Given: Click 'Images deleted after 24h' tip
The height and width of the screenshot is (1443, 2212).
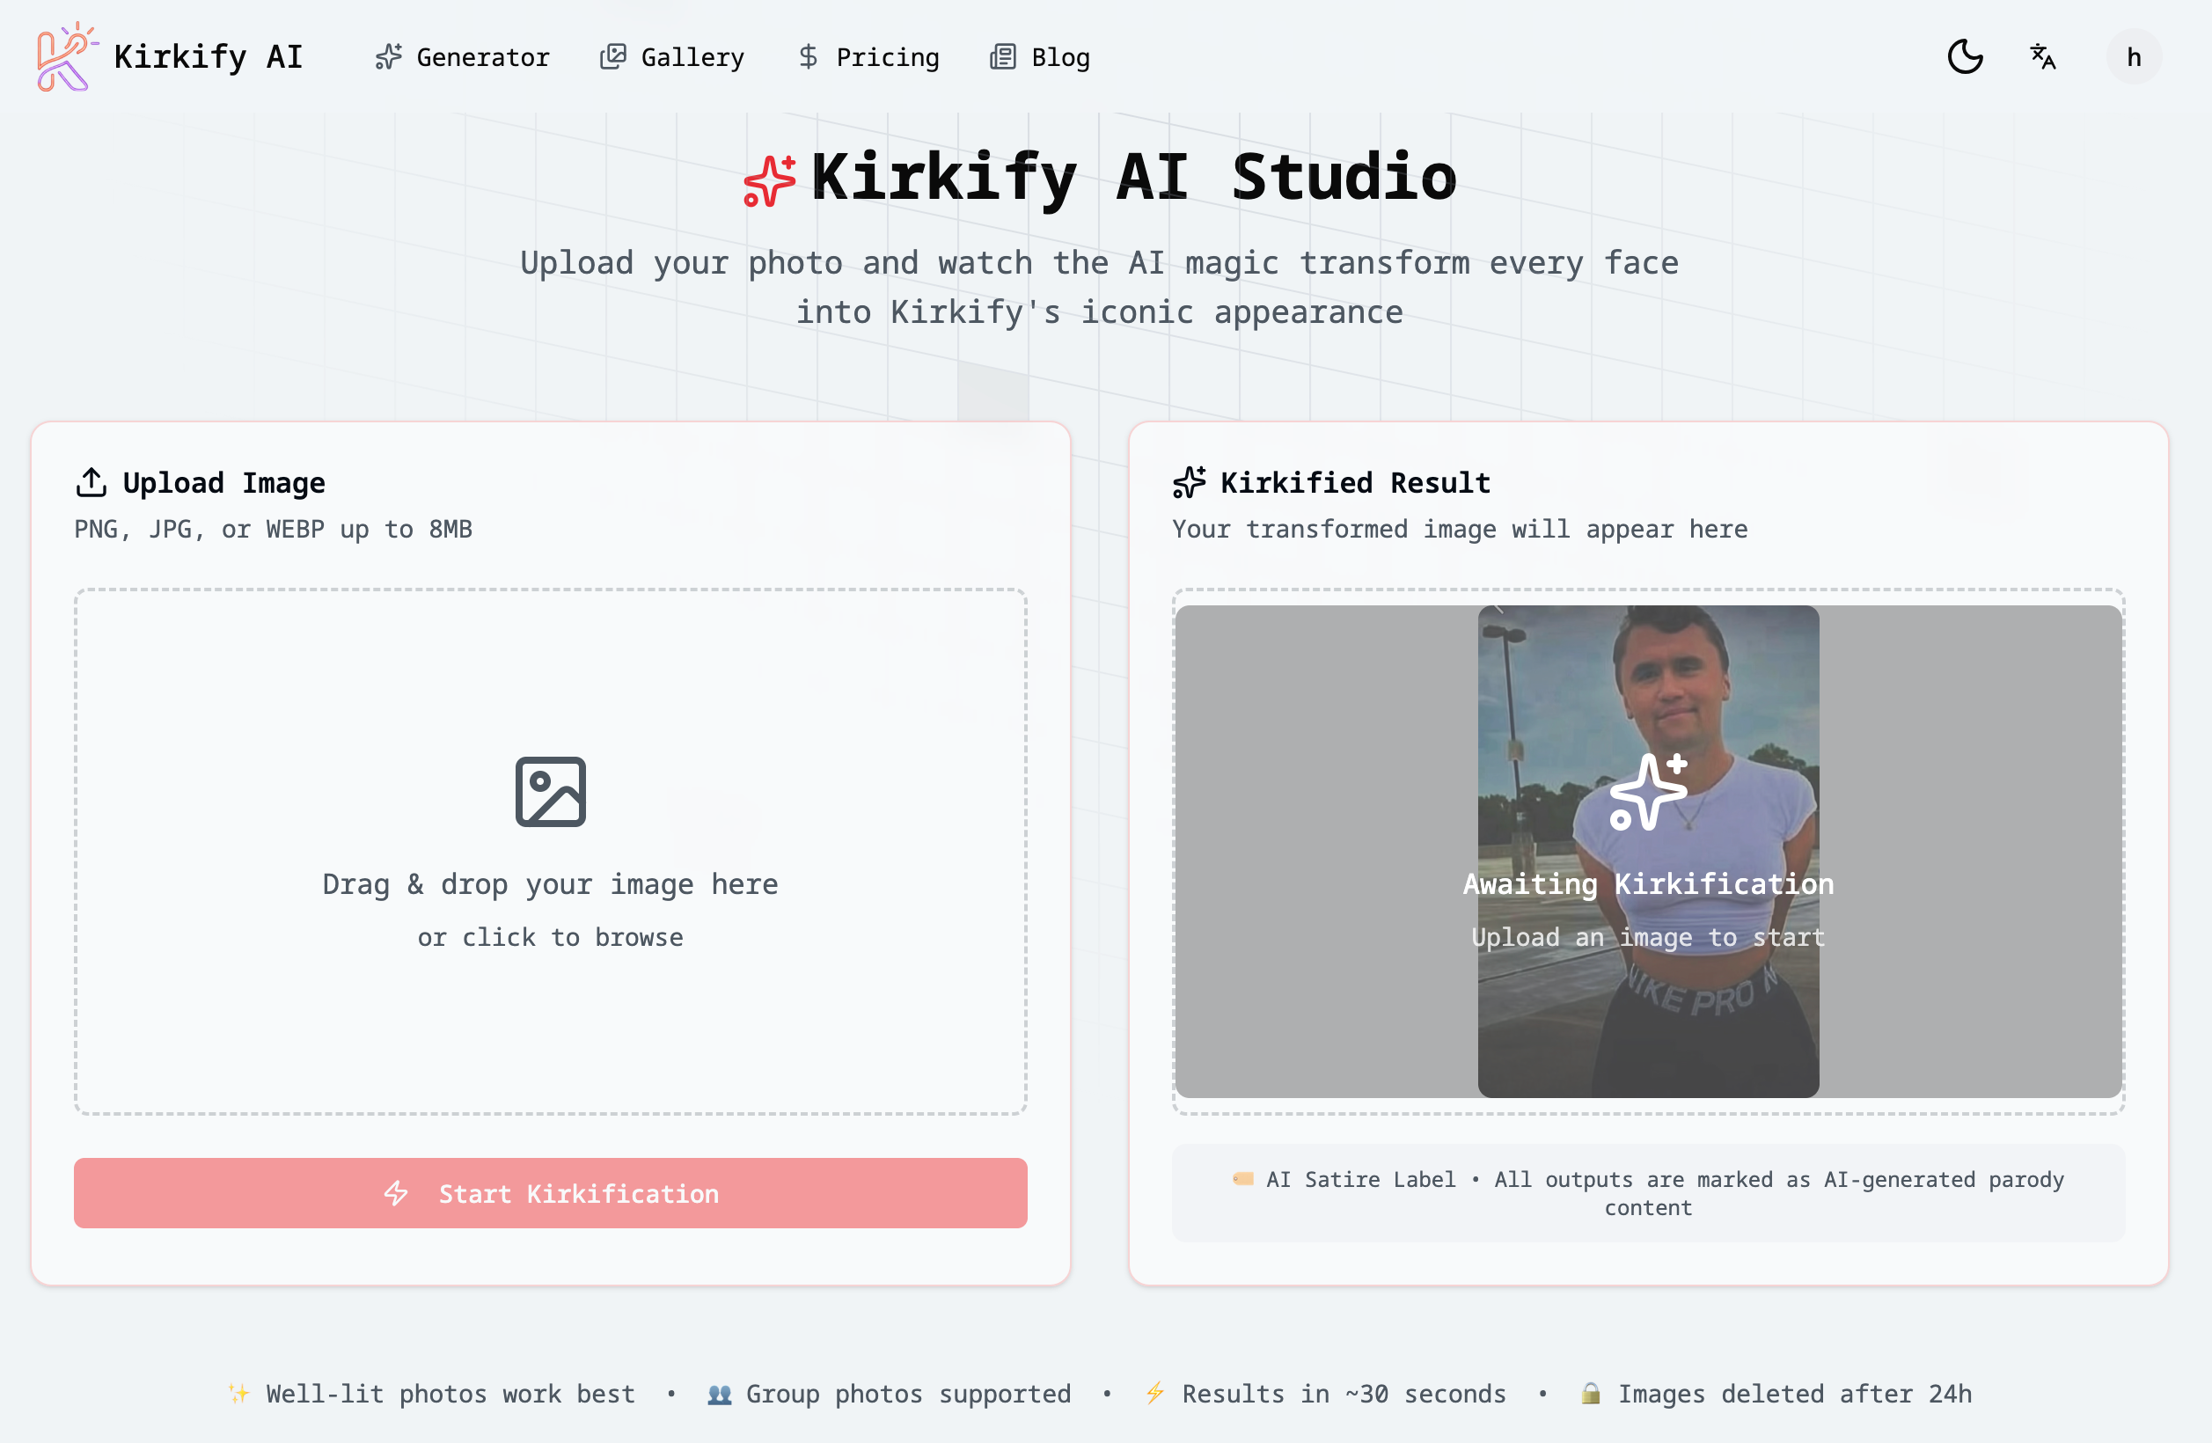Looking at the screenshot, I should [x=1795, y=1394].
